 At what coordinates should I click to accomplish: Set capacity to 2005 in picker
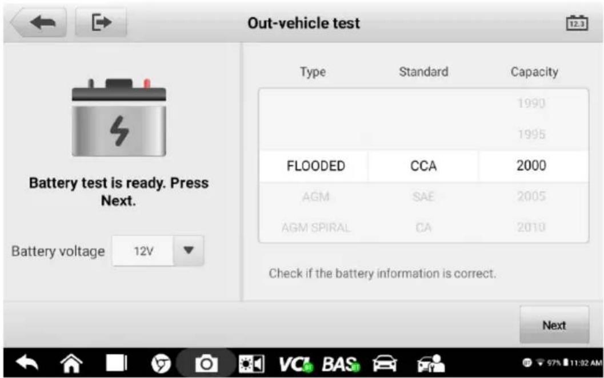coord(531,196)
